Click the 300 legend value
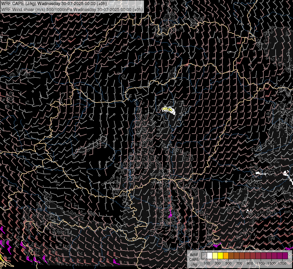The width and height of the screenshot is (293, 269). 218,263
